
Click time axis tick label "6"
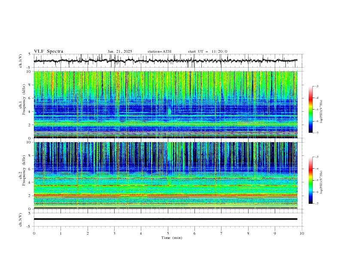tap(194, 233)
